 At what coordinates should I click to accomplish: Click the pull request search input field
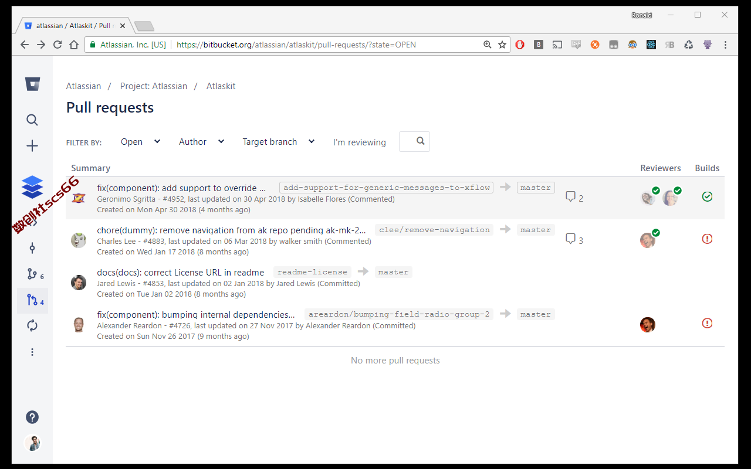click(414, 141)
